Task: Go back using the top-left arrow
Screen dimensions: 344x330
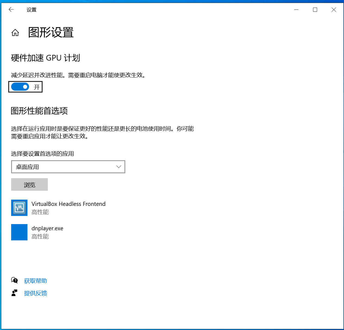Action: pyautogui.click(x=11, y=10)
